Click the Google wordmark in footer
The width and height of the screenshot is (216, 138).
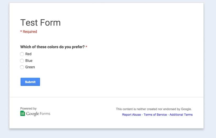[x=33, y=114]
